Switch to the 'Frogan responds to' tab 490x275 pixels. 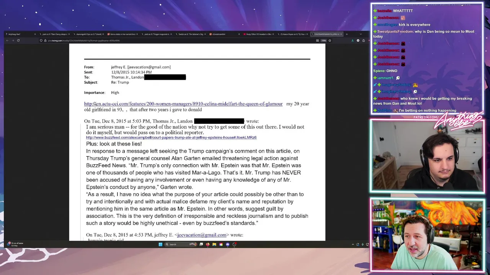point(156,34)
